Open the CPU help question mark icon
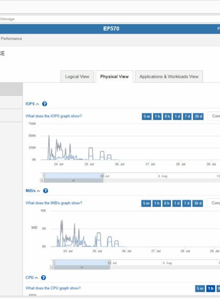 coord(44,278)
